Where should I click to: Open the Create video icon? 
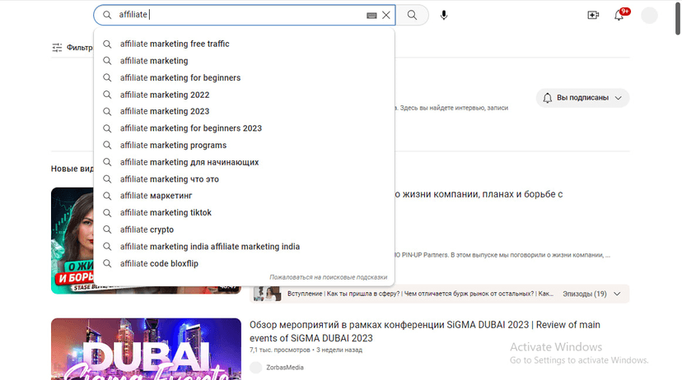[x=593, y=15]
